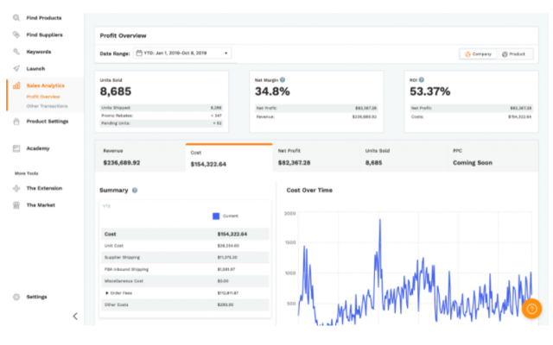Open the orange help chat bubble
The height and width of the screenshot is (345, 553).
coord(531,309)
